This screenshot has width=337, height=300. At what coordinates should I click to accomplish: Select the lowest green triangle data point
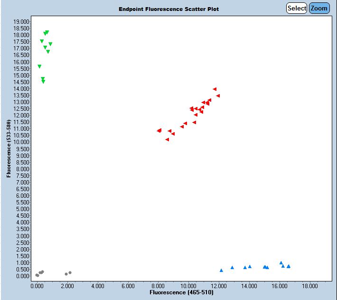(x=43, y=82)
